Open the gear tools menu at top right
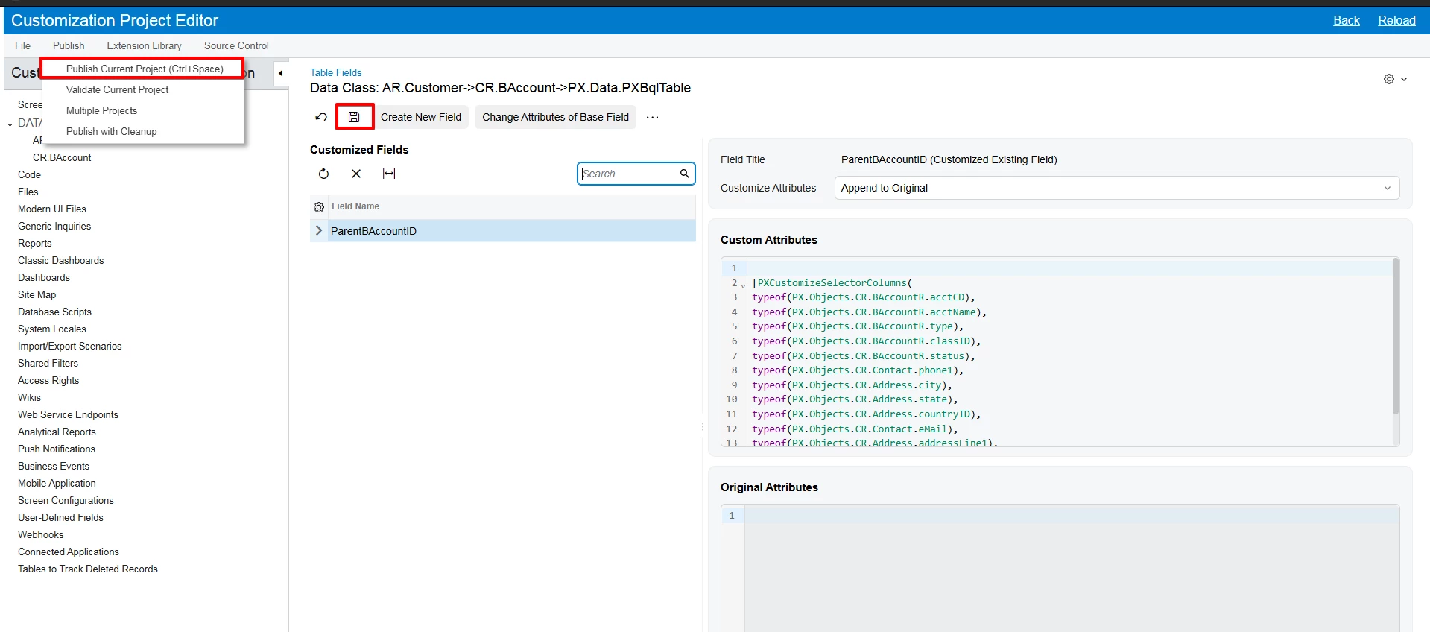 click(1395, 79)
